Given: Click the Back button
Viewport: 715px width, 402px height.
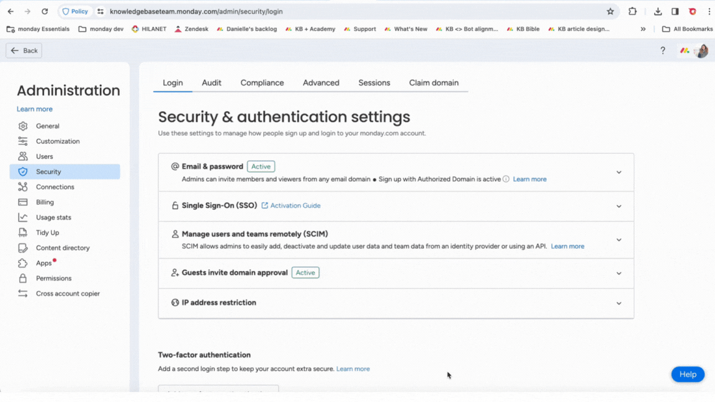Looking at the screenshot, I should pyautogui.click(x=24, y=51).
